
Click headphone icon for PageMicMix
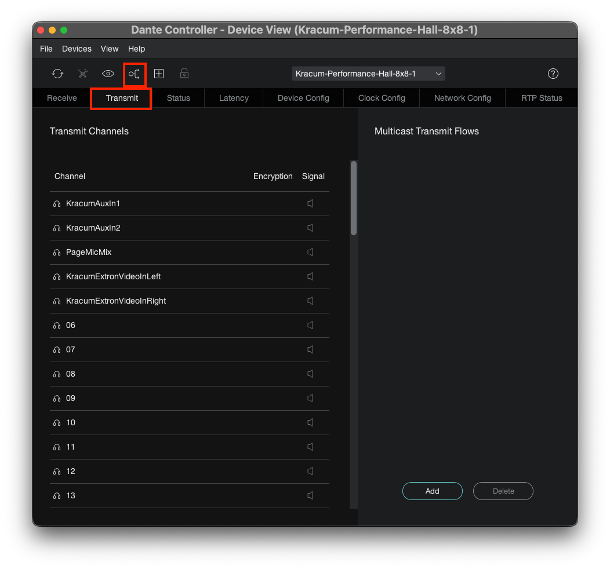click(57, 253)
